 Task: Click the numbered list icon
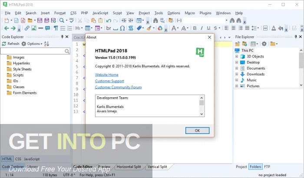point(69,29)
